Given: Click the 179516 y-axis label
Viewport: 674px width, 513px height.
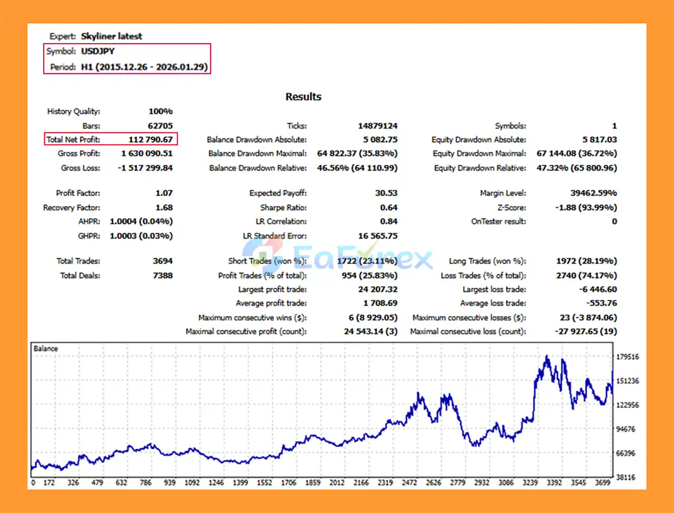Looking at the screenshot, I should (627, 357).
